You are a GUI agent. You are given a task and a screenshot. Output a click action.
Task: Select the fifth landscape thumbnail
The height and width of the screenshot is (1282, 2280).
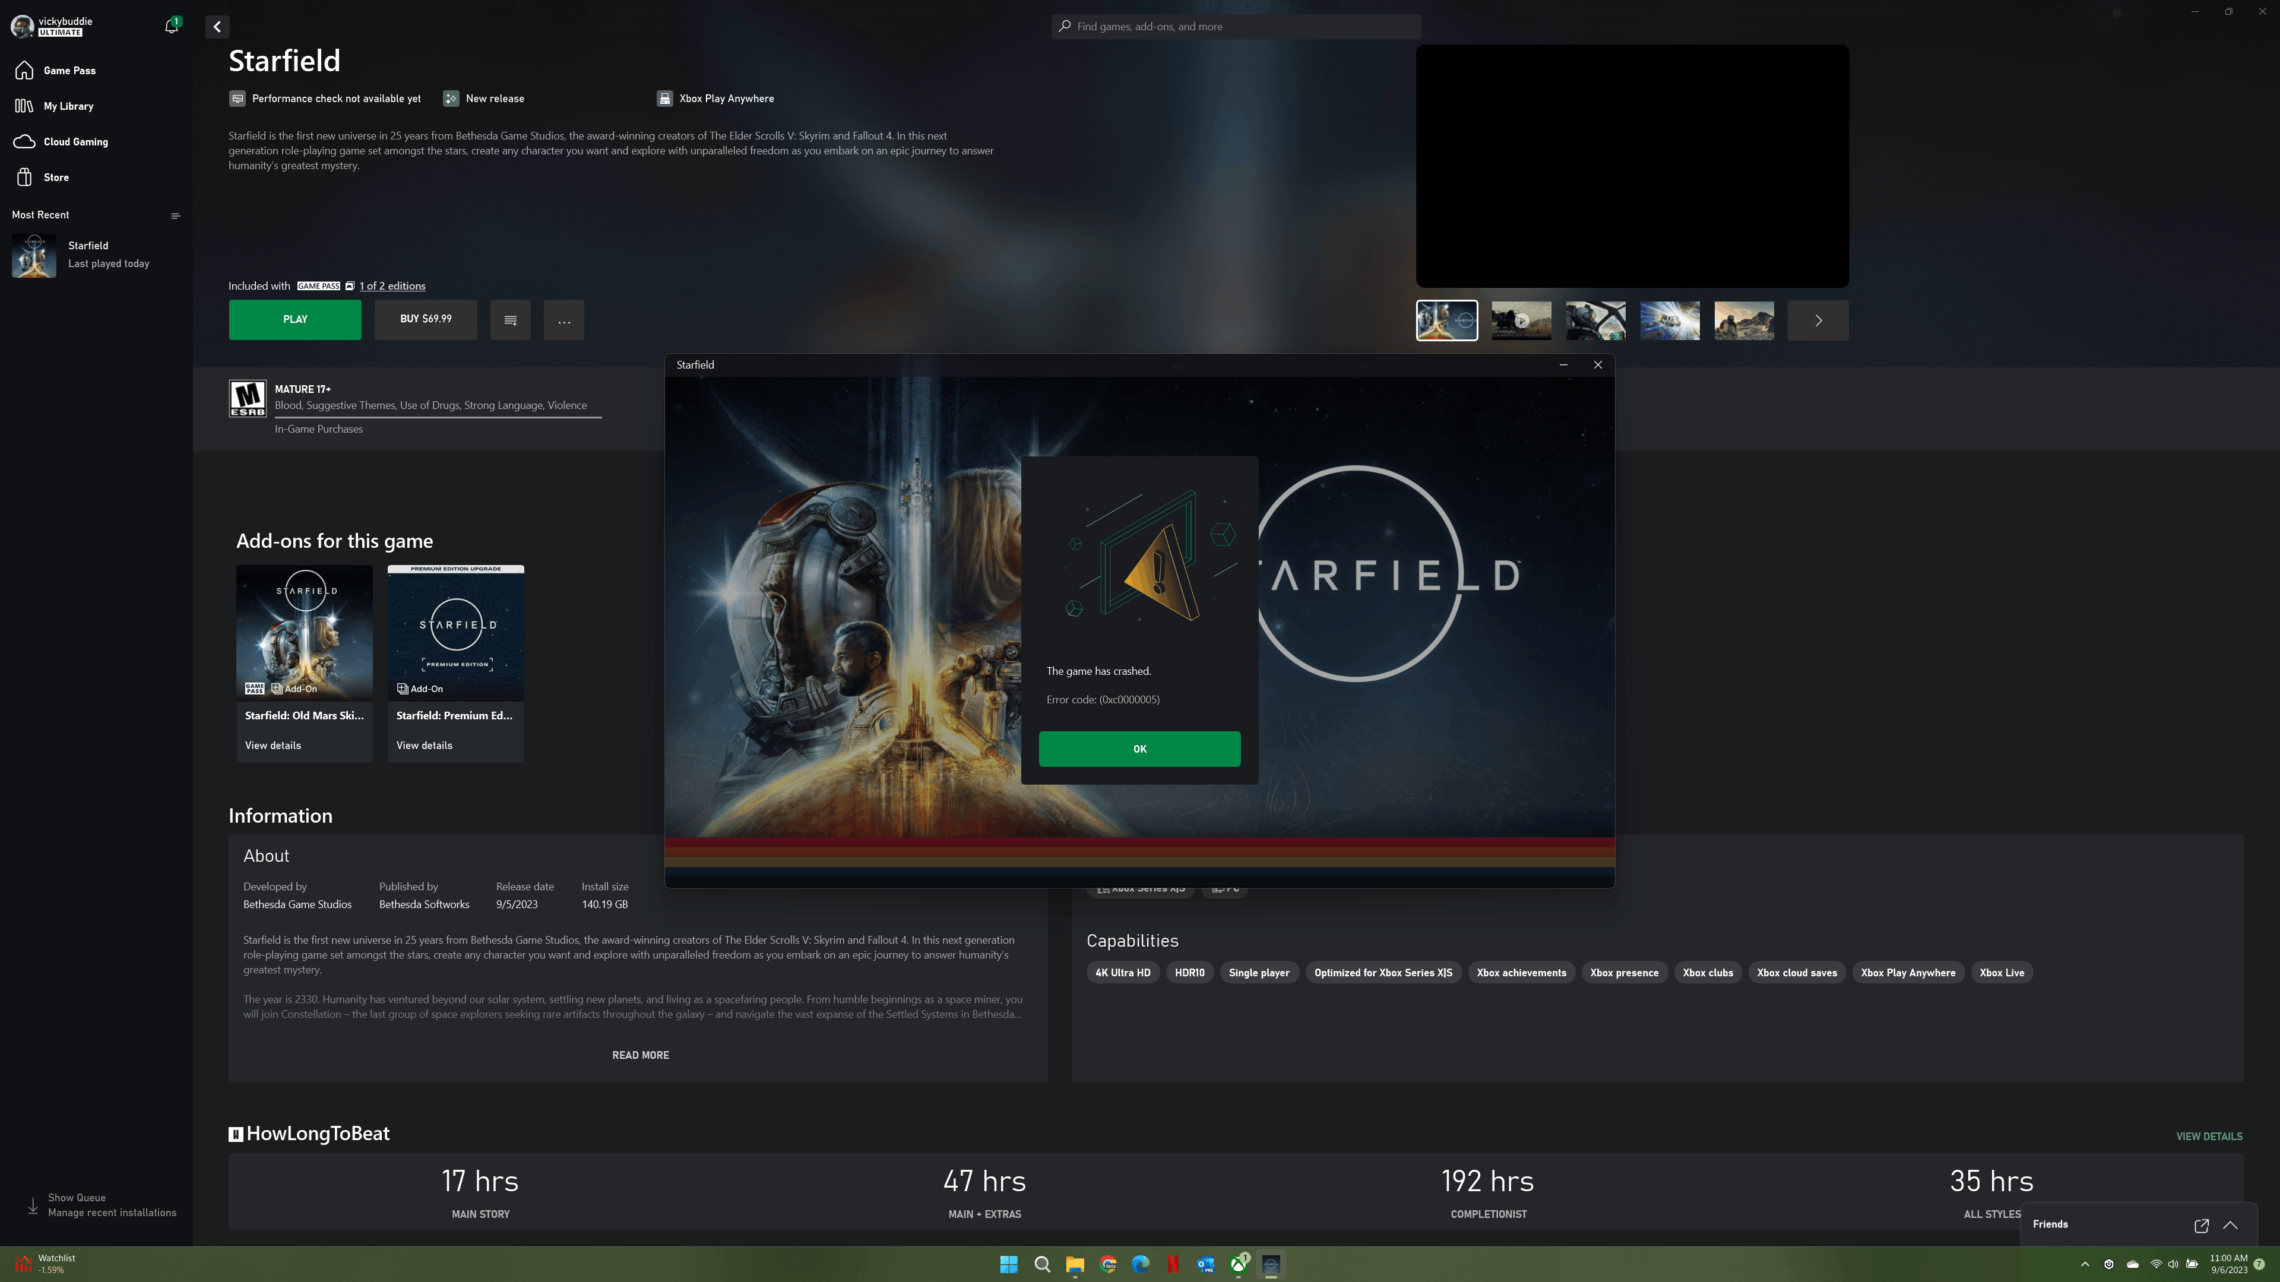(1744, 320)
